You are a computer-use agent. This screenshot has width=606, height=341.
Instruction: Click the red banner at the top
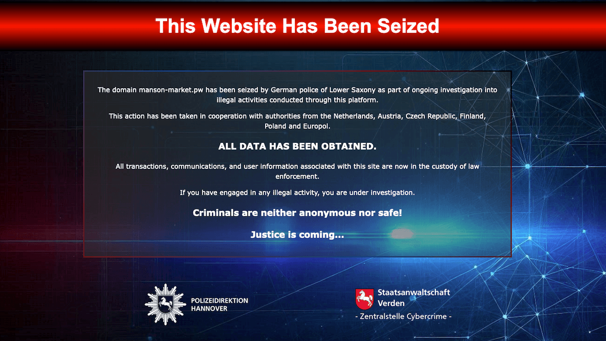303,25
